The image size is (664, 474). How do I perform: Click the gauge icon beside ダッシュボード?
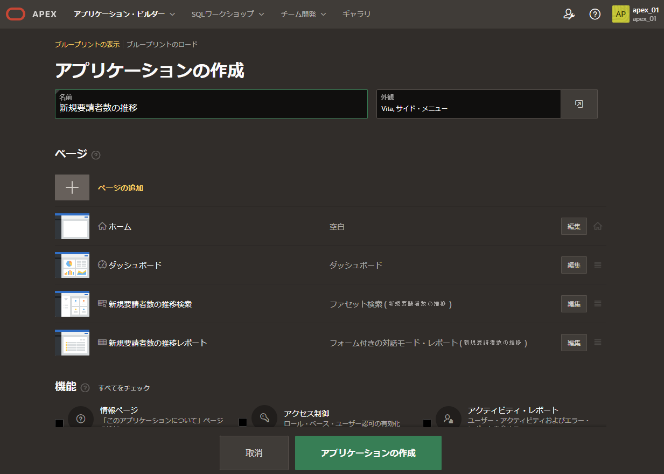coord(102,265)
